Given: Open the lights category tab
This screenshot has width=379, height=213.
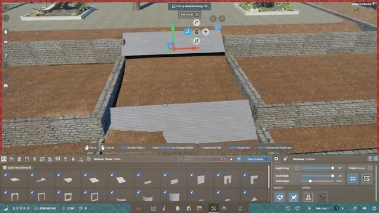Looking at the screenshot, I should click(x=34, y=159).
